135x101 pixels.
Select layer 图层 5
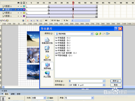pyautogui.click(x=8, y=6)
